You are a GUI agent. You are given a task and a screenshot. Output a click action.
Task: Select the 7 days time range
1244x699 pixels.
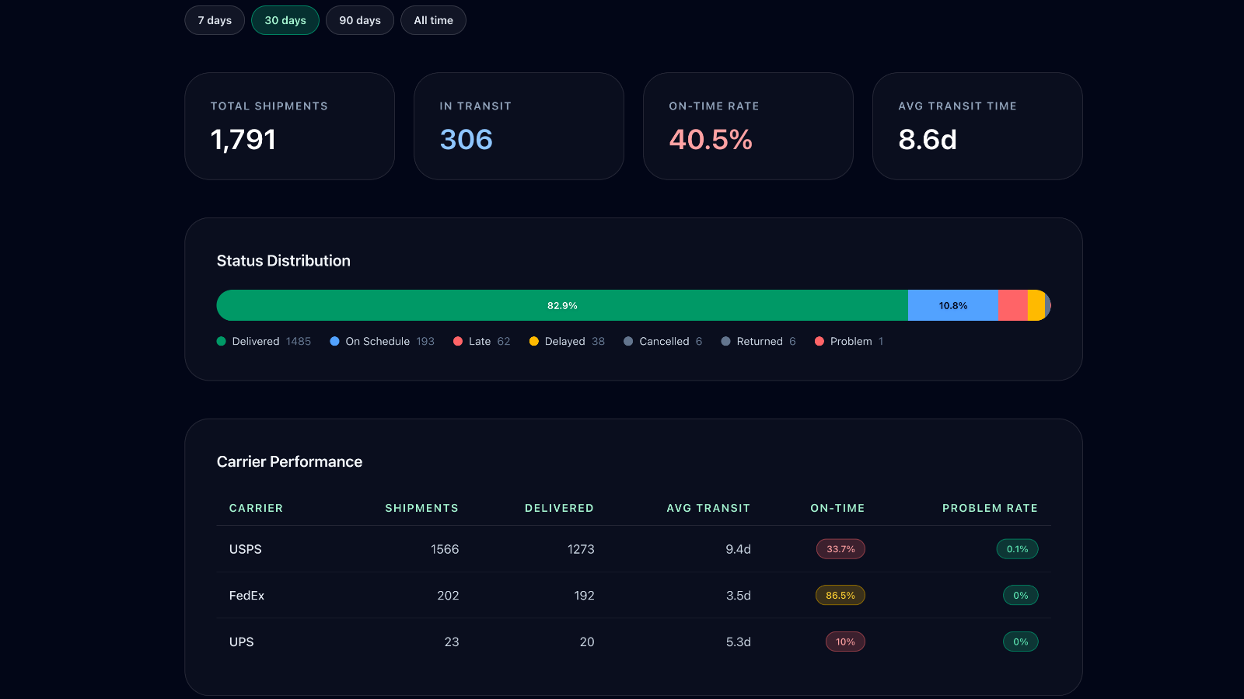[x=215, y=20]
